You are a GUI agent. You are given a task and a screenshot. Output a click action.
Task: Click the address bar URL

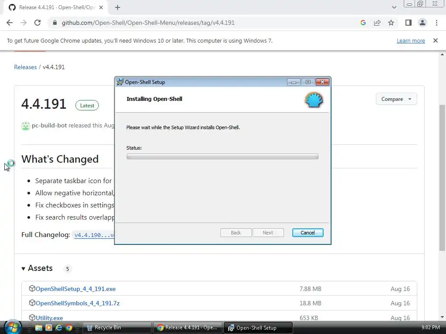pos(148,23)
